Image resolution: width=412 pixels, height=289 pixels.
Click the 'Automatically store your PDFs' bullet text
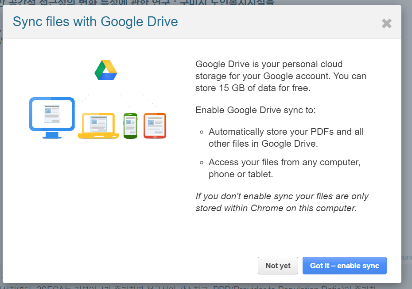click(x=286, y=137)
